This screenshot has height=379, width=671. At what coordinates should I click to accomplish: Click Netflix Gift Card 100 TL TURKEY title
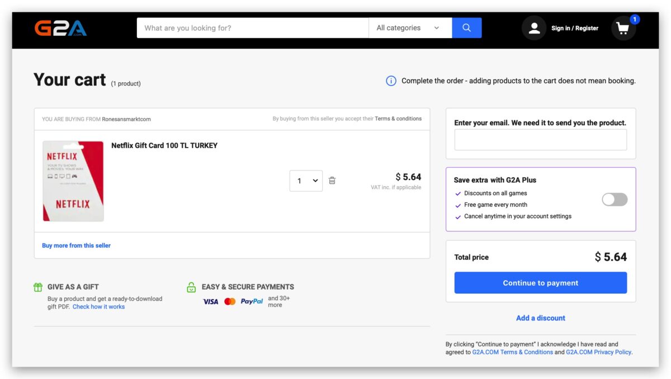click(164, 145)
